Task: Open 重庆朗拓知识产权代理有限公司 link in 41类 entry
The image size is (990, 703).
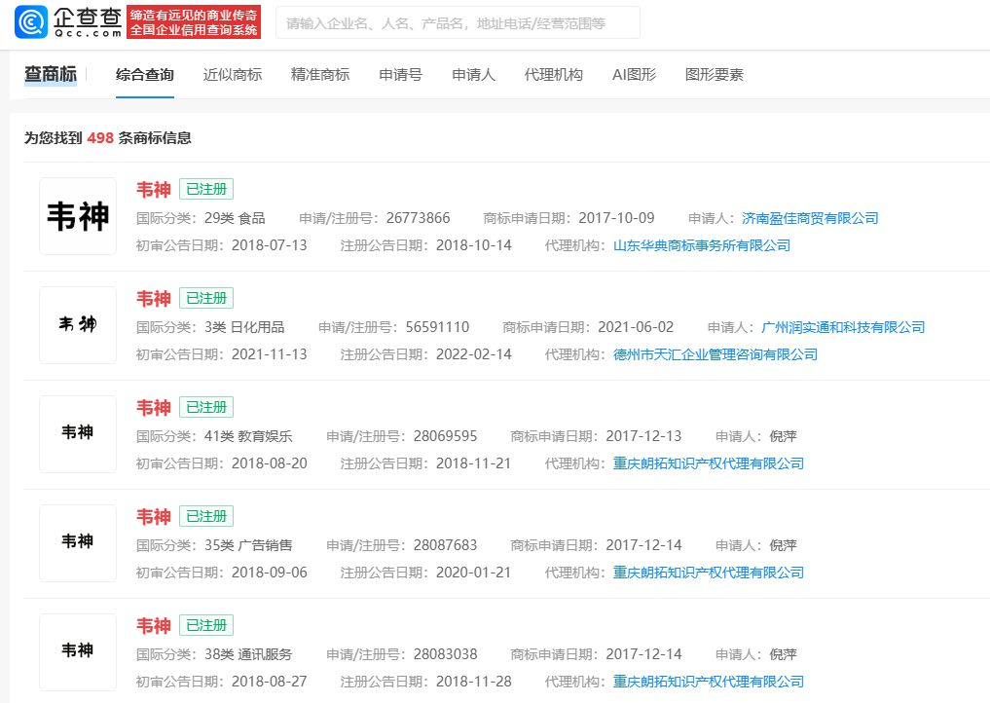Action: point(709,463)
